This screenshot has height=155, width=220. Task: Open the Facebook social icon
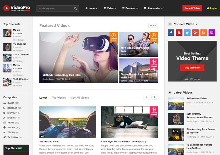[x=171, y=32]
